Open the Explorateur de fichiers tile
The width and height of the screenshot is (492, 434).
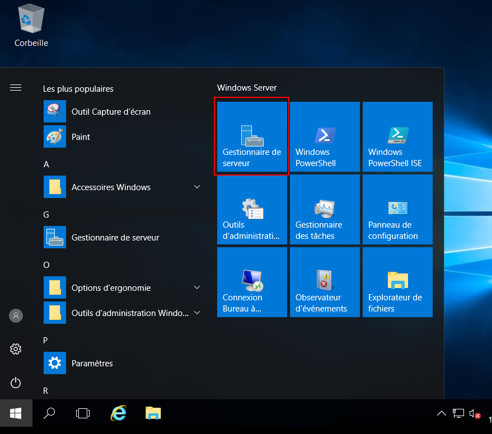point(397,282)
